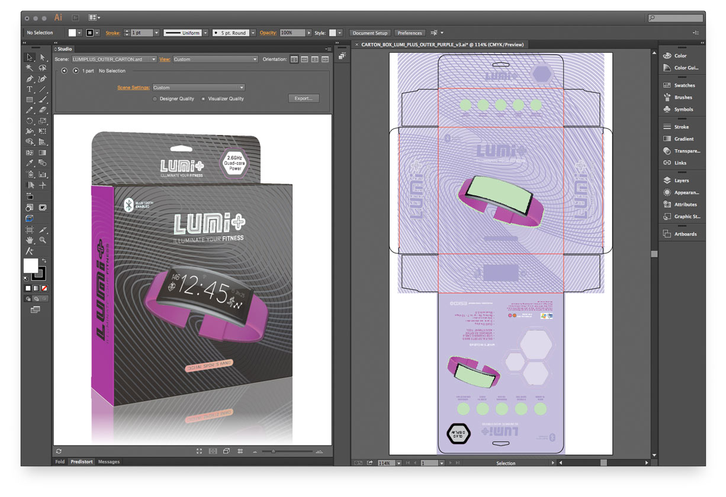Expand the Scene Settings dropdown
726x497 pixels.
241,88
